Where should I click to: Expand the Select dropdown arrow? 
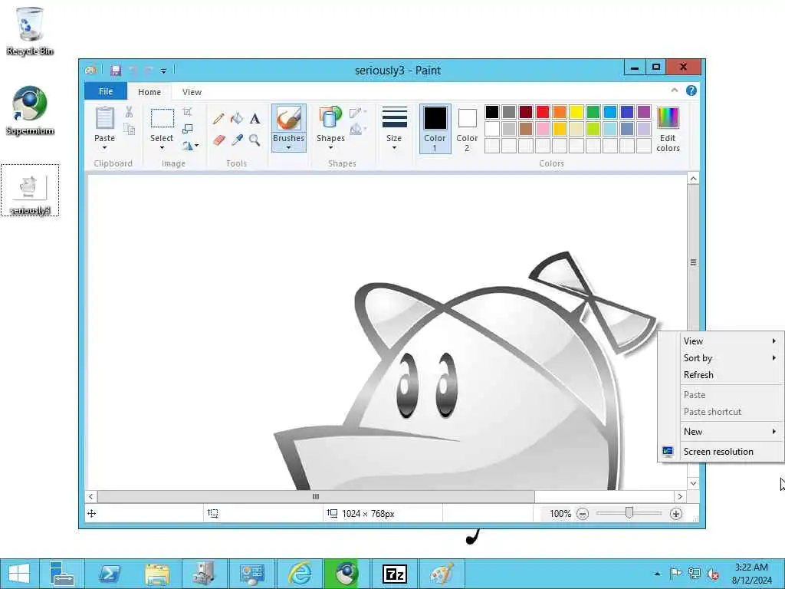(162, 148)
